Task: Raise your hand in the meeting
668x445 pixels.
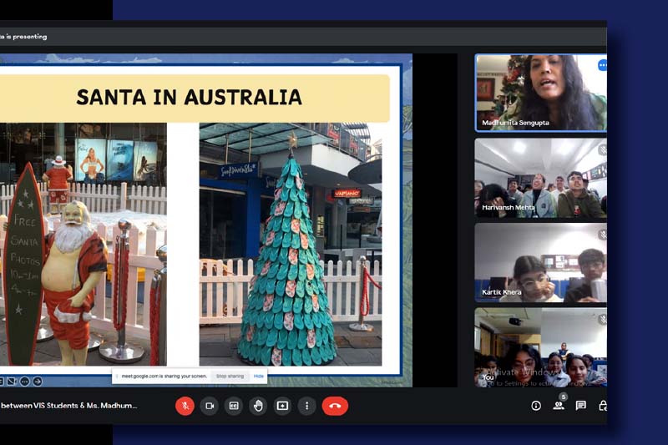Action: click(x=258, y=406)
